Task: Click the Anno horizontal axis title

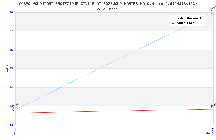Action: (x=210, y=133)
